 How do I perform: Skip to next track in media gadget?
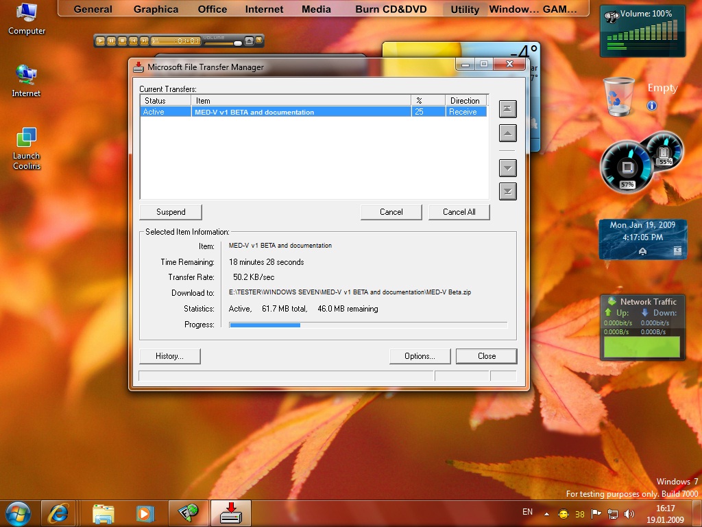144,40
